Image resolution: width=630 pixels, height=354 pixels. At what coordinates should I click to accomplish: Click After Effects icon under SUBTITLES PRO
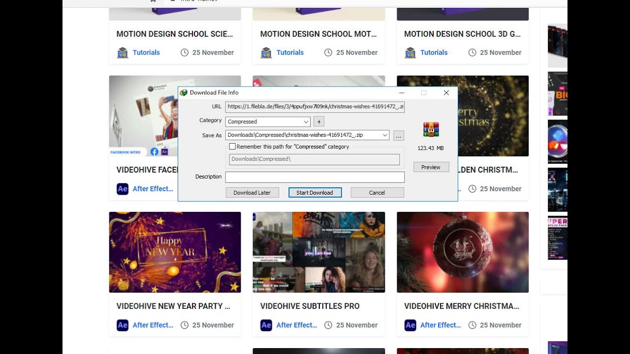[266, 325]
